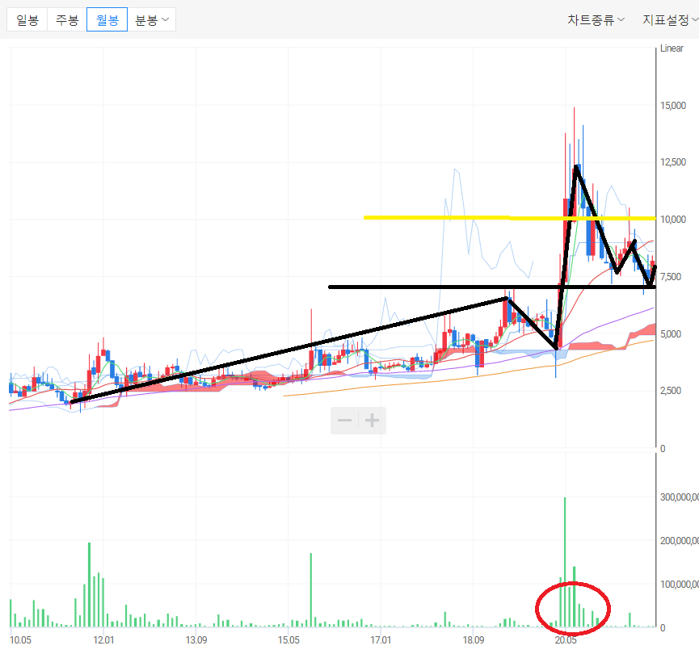The height and width of the screenshot is (654, 699).
Task: Click the 18.09 date axis label
Action: point(473,639)
